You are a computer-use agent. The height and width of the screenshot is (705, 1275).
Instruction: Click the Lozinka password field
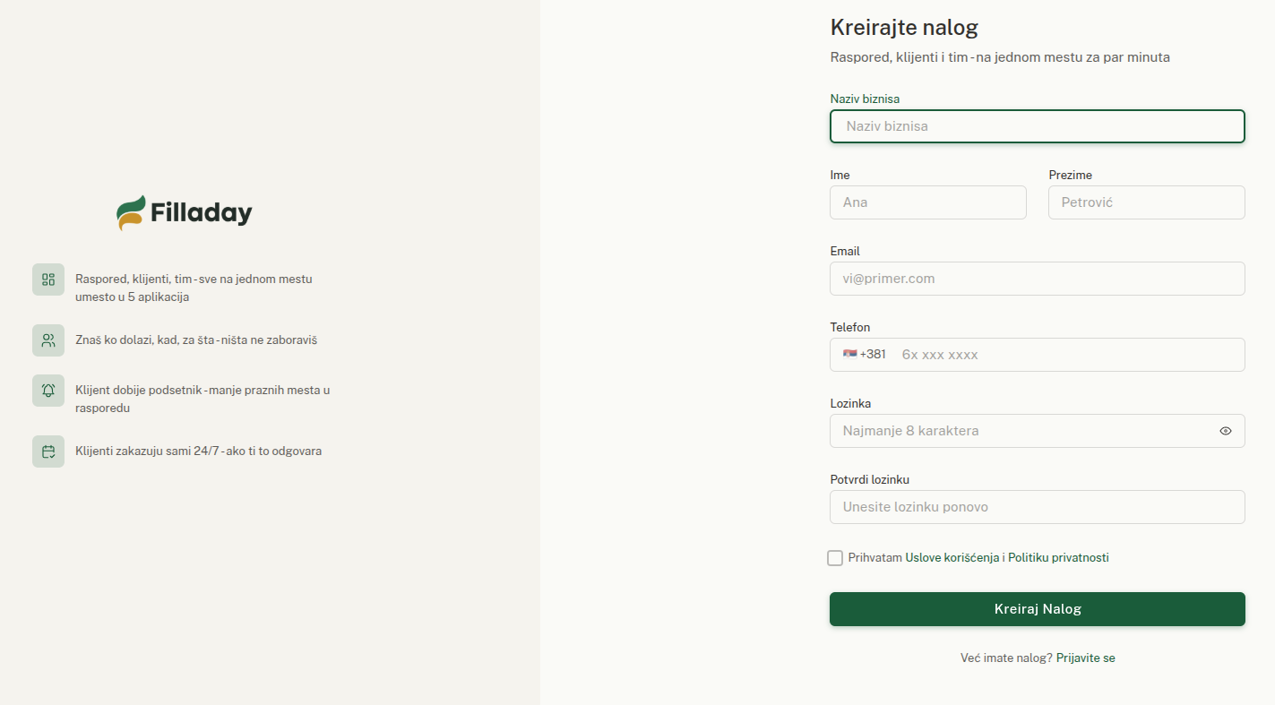tap(1021, 431)
